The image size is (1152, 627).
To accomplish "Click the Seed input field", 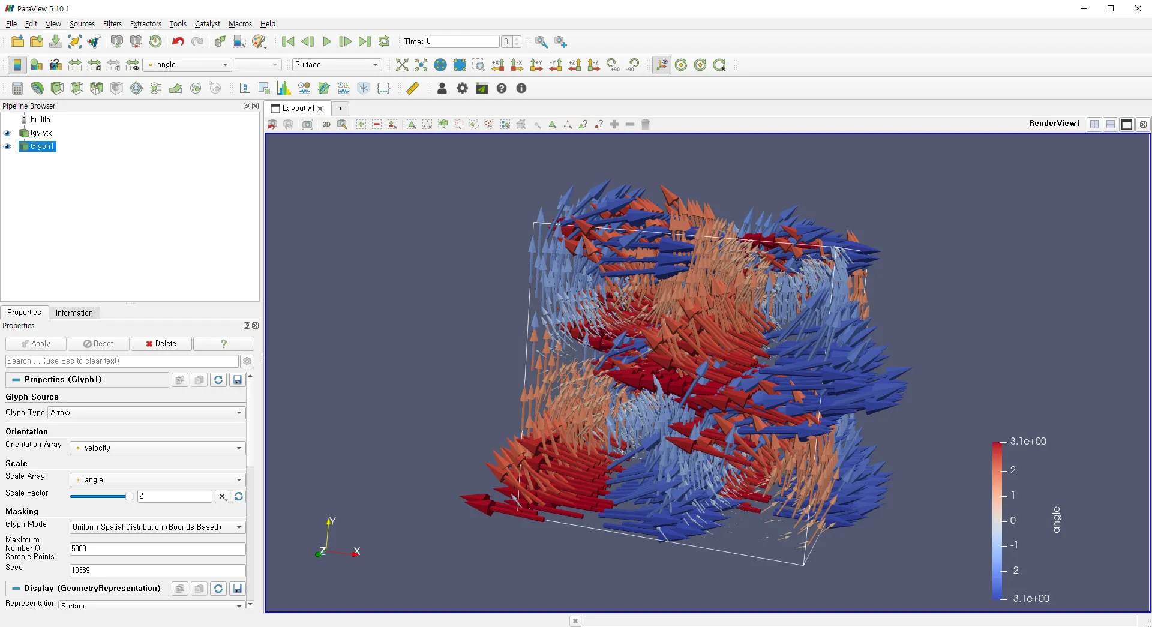I will coord(157,570).
